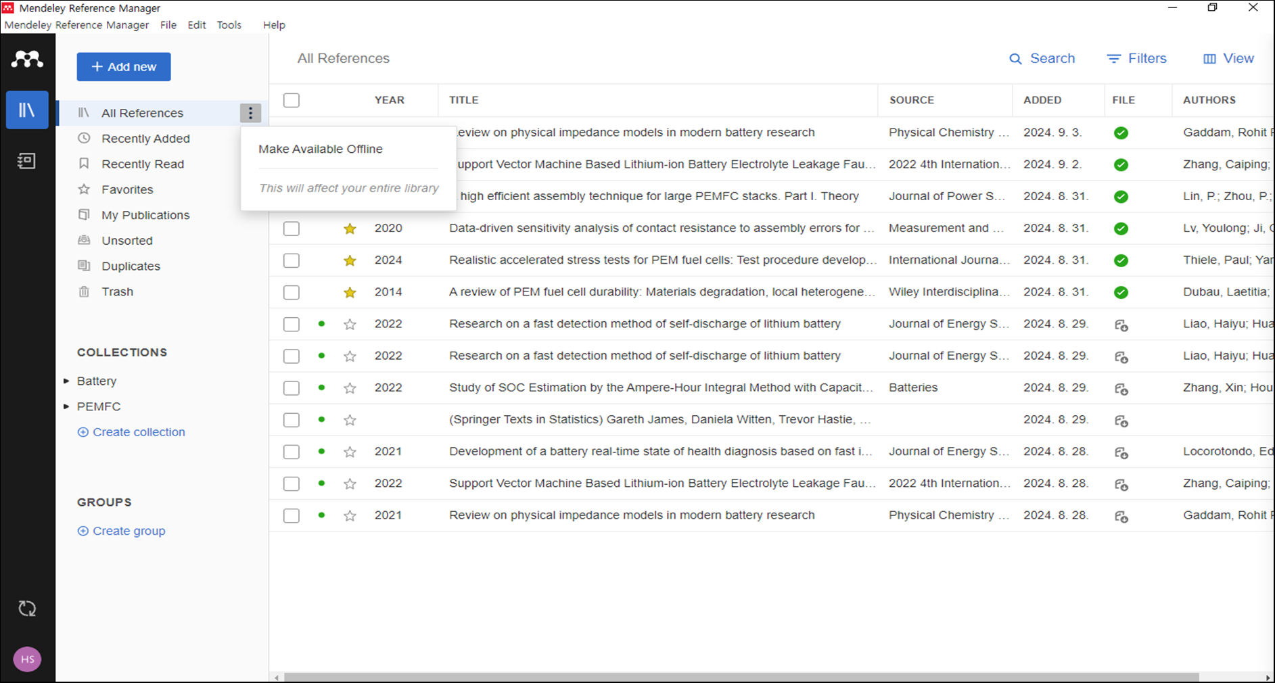Add file to Springer Texts in Statistics row
This screenshot has height=683, width=1275.
1121,421
